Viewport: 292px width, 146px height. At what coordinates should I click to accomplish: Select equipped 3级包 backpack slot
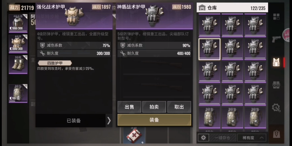click(18, 93)
